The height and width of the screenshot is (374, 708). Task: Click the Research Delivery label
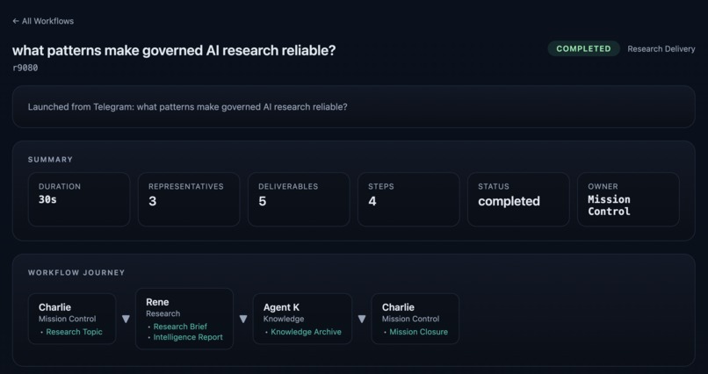click(661, 48)
